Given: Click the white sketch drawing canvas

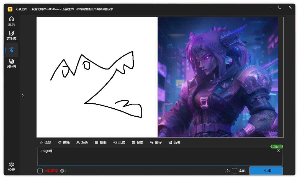Looking at the screenshot, I should 97,77.
